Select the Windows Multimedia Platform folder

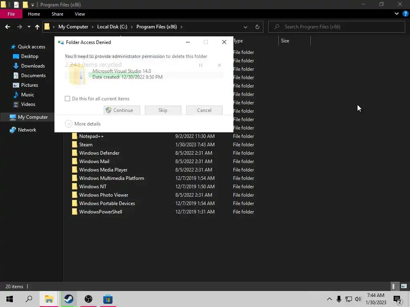pyautogui.click(x=112, y=178)
